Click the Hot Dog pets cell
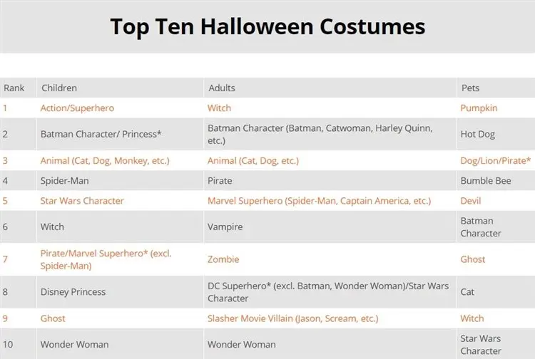535x359 pixels. tap(477, 134)
